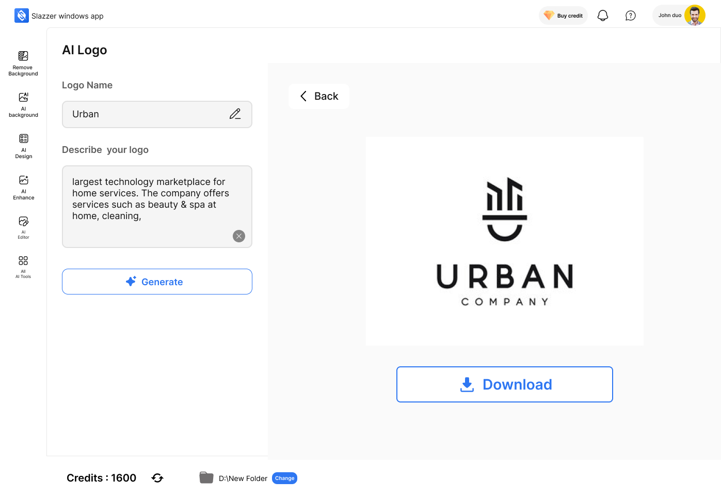Image resolution: width=721 pixels, height=496 pixels.
Task: Open John duo profile menu
Action: click(679, 16)
